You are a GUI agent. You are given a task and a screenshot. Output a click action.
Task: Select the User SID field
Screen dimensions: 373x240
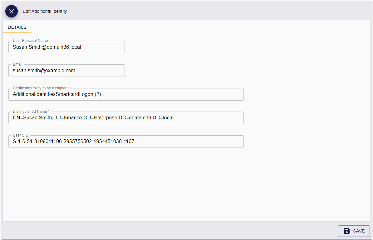tap(126, 142)
